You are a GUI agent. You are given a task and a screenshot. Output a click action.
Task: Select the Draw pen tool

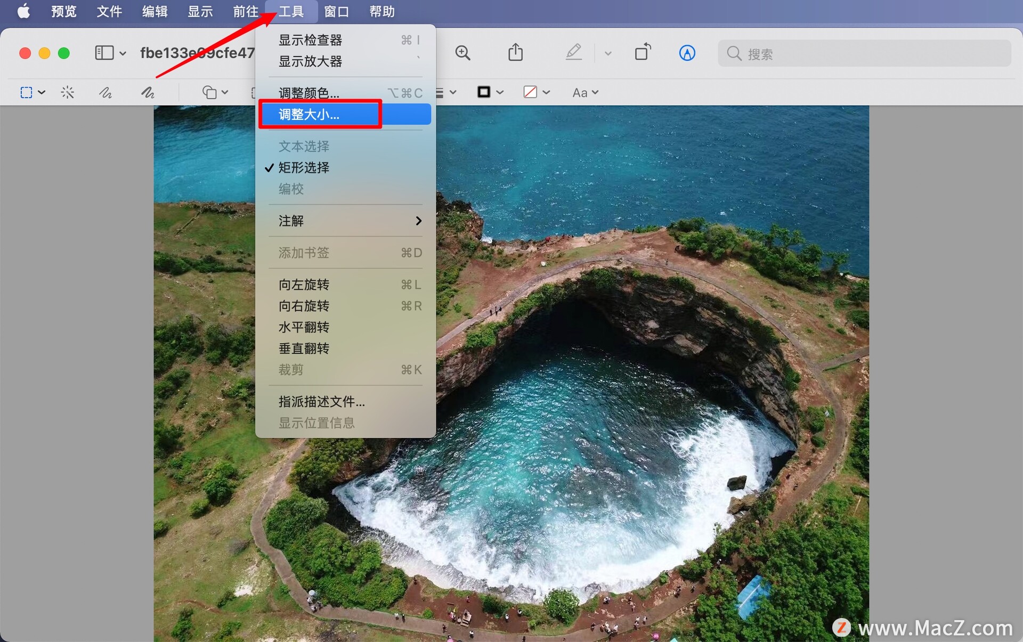click(x=148, y=93)
